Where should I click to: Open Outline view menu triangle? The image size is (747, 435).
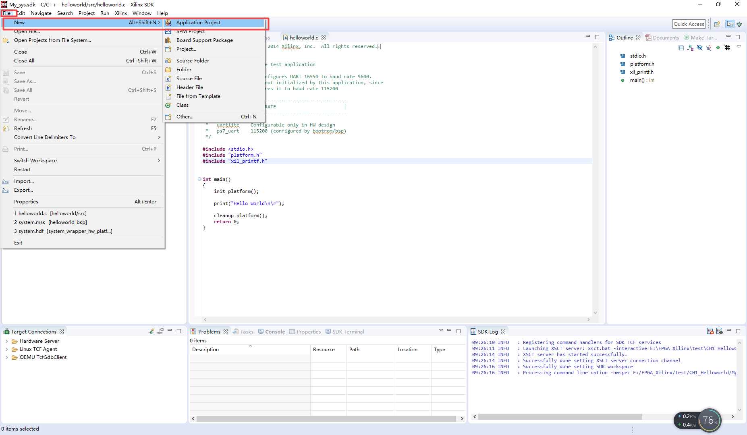pos(739,47)
